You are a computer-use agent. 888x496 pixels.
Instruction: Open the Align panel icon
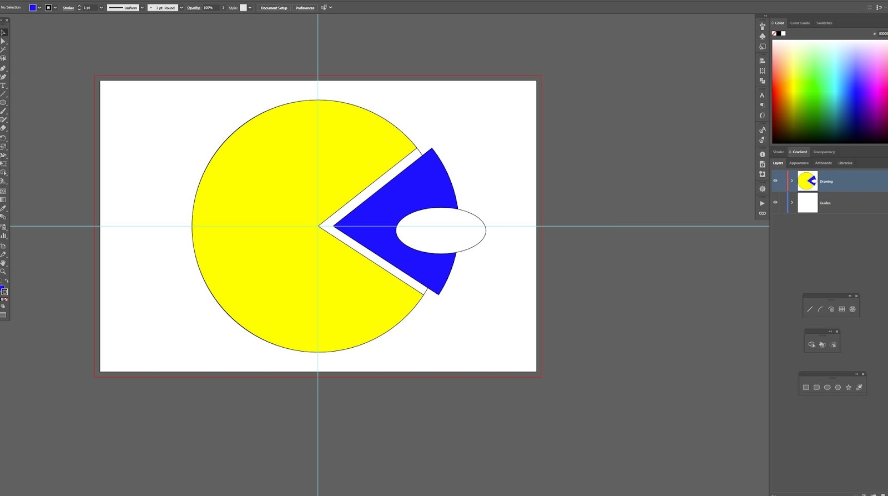click(762, 61)
